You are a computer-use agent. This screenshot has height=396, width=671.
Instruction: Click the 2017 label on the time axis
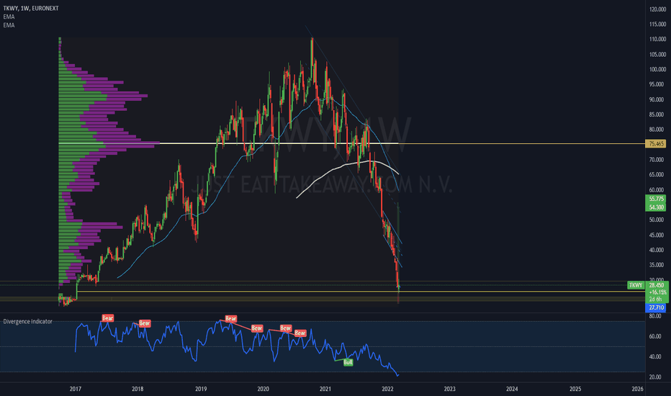click(x=76, y=389)
